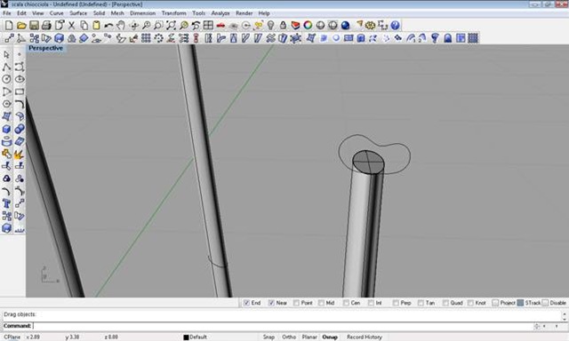Open the Transform menu
The height and width of the screenshot is (341, 569).
174,13
